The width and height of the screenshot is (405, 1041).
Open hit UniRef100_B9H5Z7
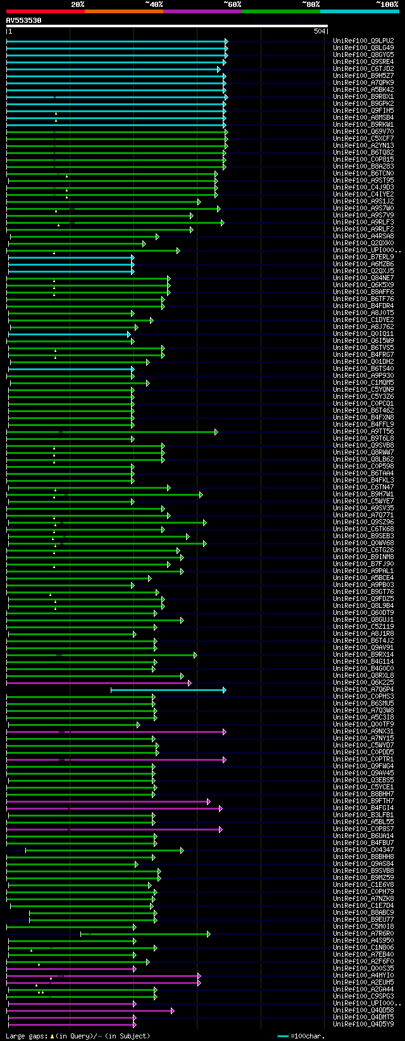363,75
